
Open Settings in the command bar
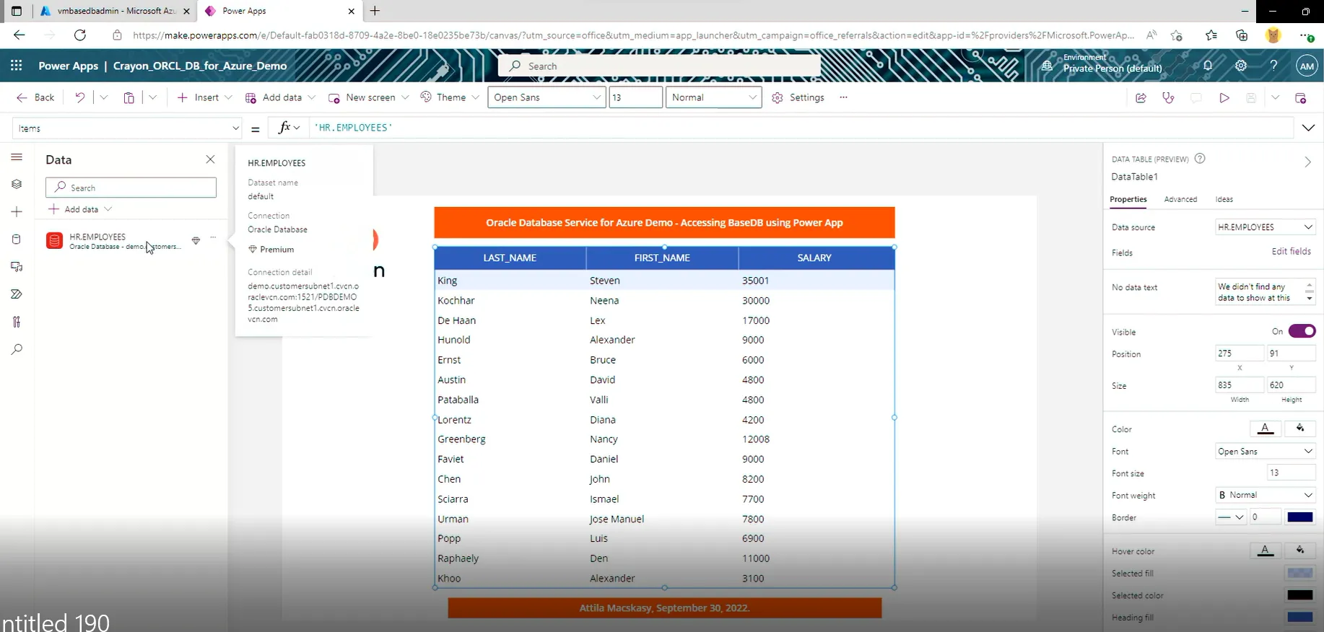[798, 97]
